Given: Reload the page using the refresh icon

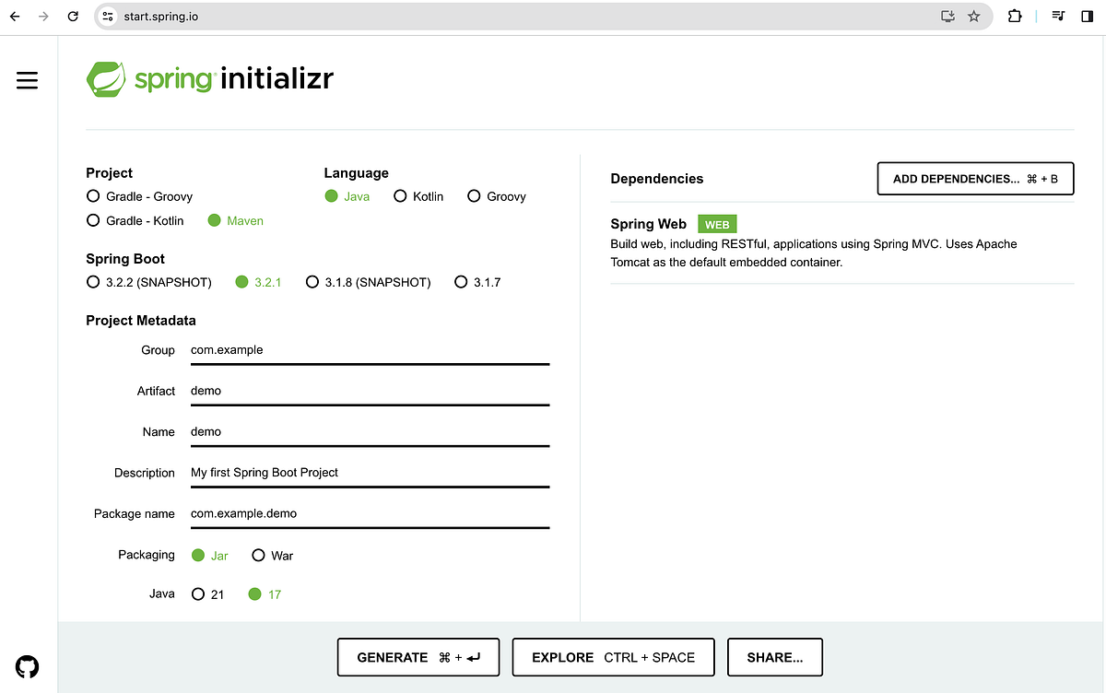Looking at the screenshot, I should pyautogui.click(x=73, y=16).
